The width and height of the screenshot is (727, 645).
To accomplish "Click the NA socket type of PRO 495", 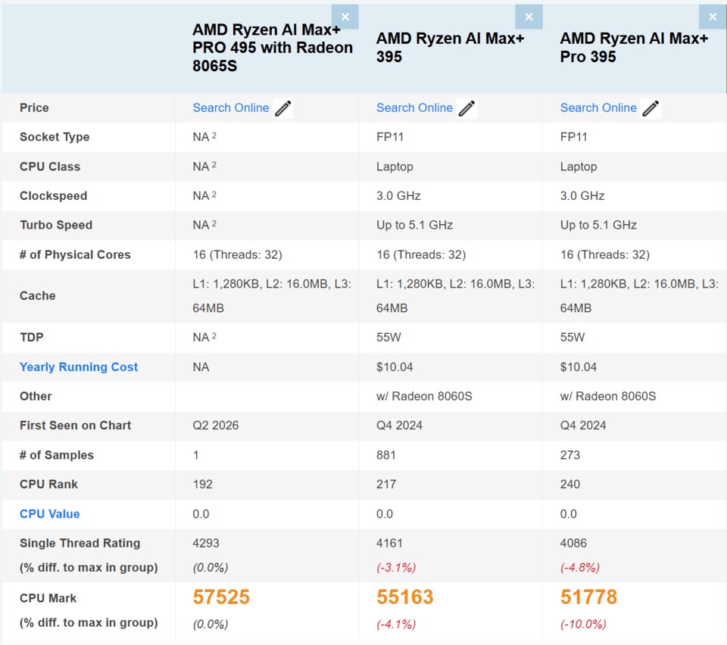I will point(204,137).
